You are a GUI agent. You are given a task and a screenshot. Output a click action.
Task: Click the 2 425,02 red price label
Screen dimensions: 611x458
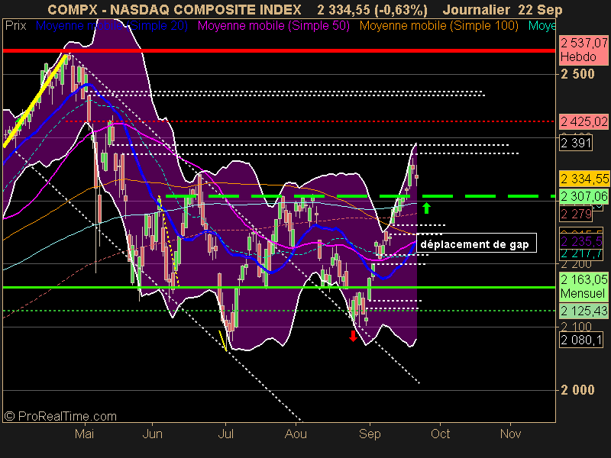click(x=584, y=122)
